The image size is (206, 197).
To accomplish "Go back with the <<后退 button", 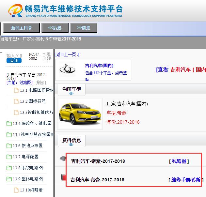I will click(x=55, y=28).
